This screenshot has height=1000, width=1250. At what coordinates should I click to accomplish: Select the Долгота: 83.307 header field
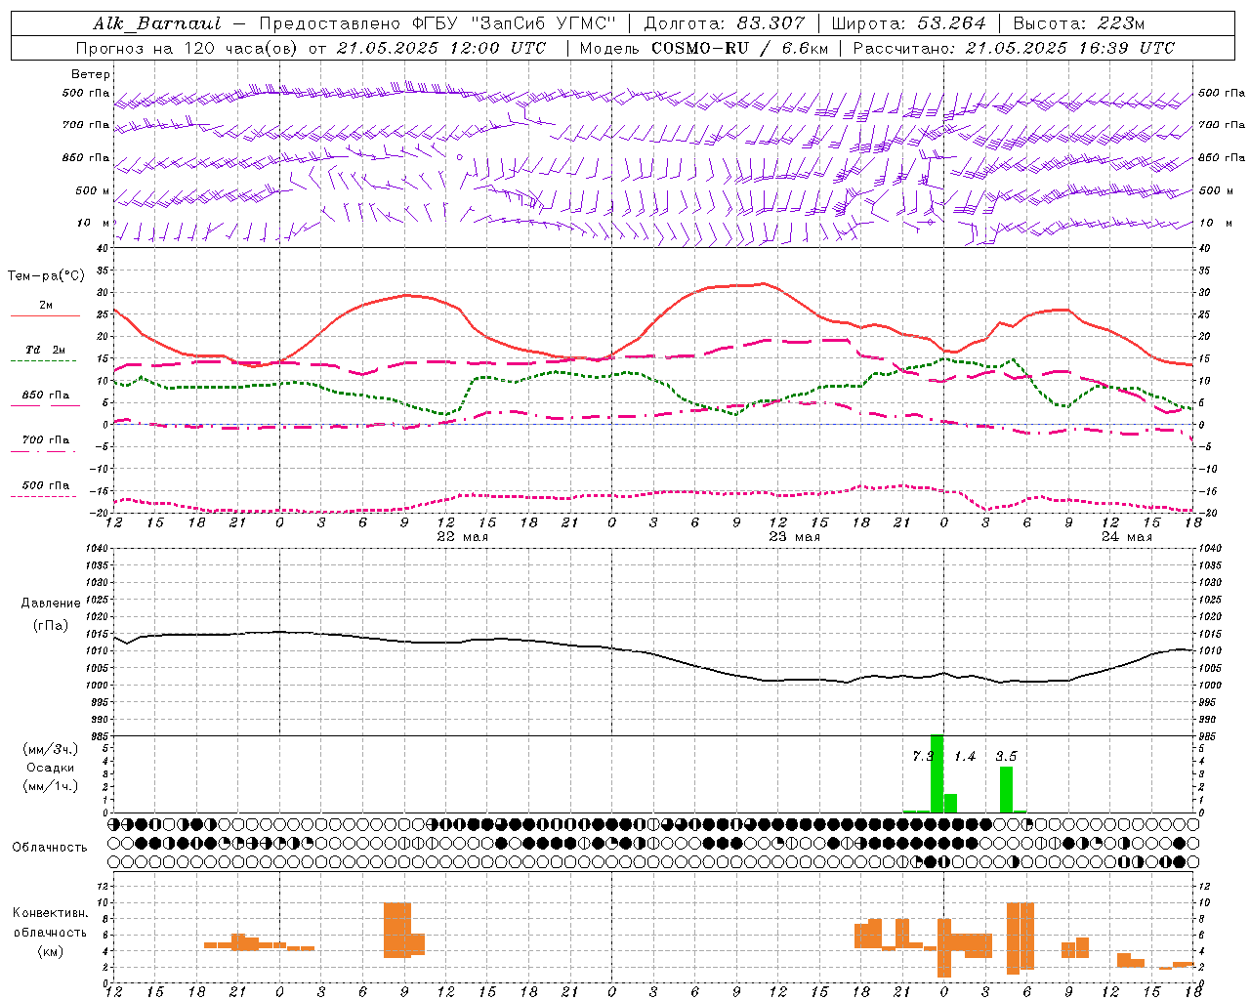pos(725,23)
